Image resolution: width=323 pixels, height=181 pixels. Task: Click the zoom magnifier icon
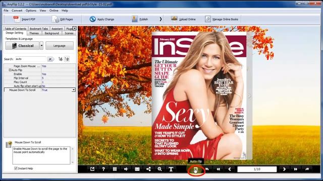tap(159, 169)
